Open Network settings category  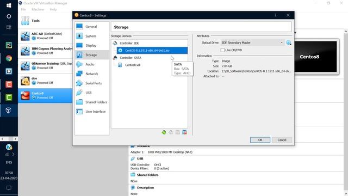[x=92, y=74]
